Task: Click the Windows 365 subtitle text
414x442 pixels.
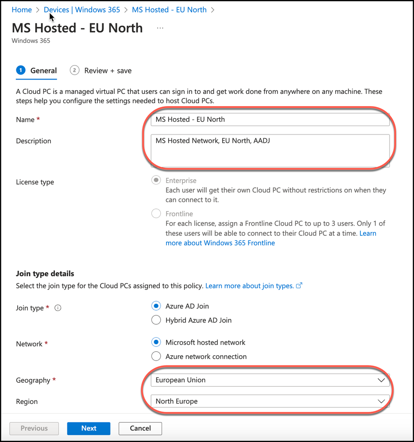Action: point(31,41)
